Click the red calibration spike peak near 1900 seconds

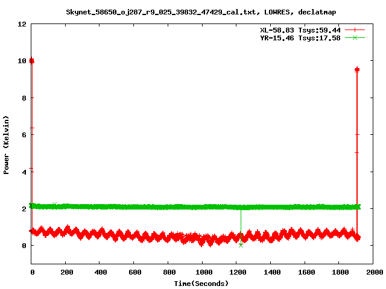point(357,70)
